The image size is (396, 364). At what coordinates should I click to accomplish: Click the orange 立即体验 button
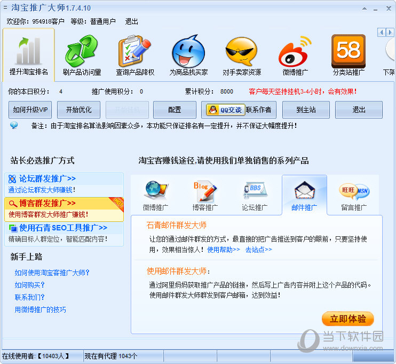point(348,319)
